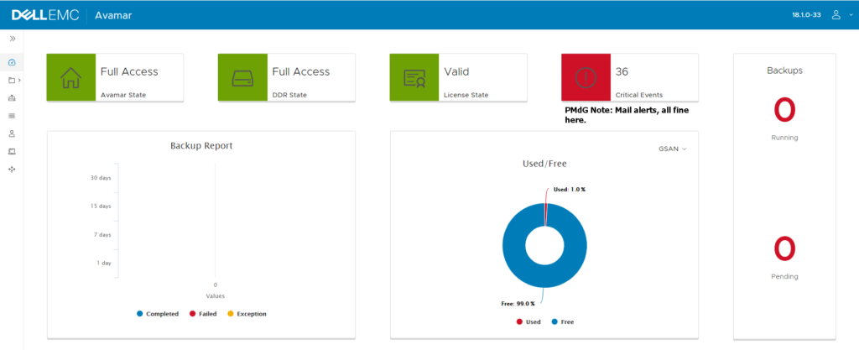Expand the folder submenu arrow in sidebar

[x=19, y=81]
